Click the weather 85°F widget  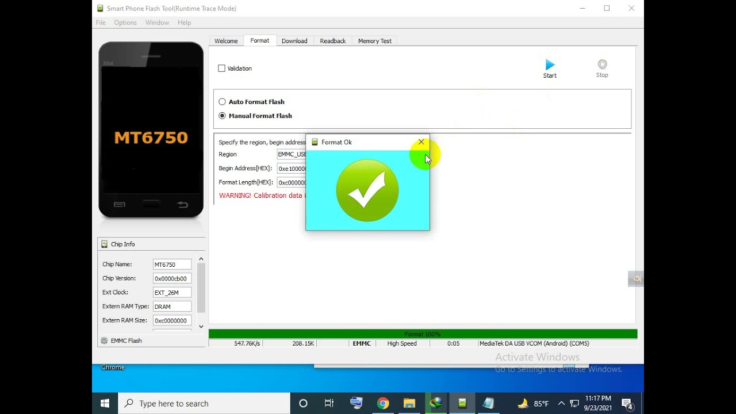(533, 404)
